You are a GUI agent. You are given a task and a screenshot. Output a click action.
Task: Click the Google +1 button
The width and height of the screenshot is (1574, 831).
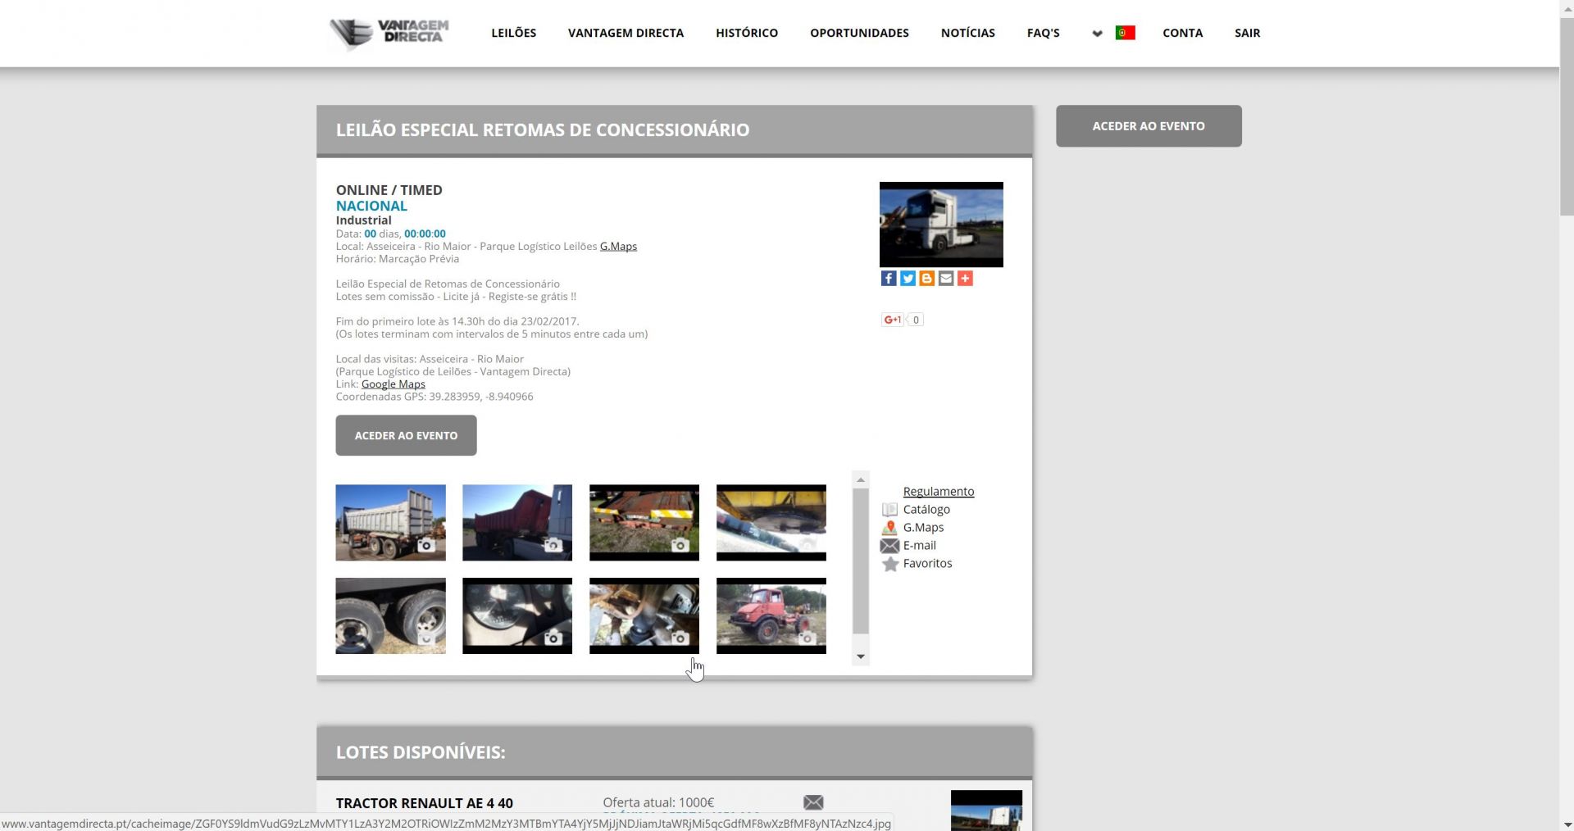[892, 320]
